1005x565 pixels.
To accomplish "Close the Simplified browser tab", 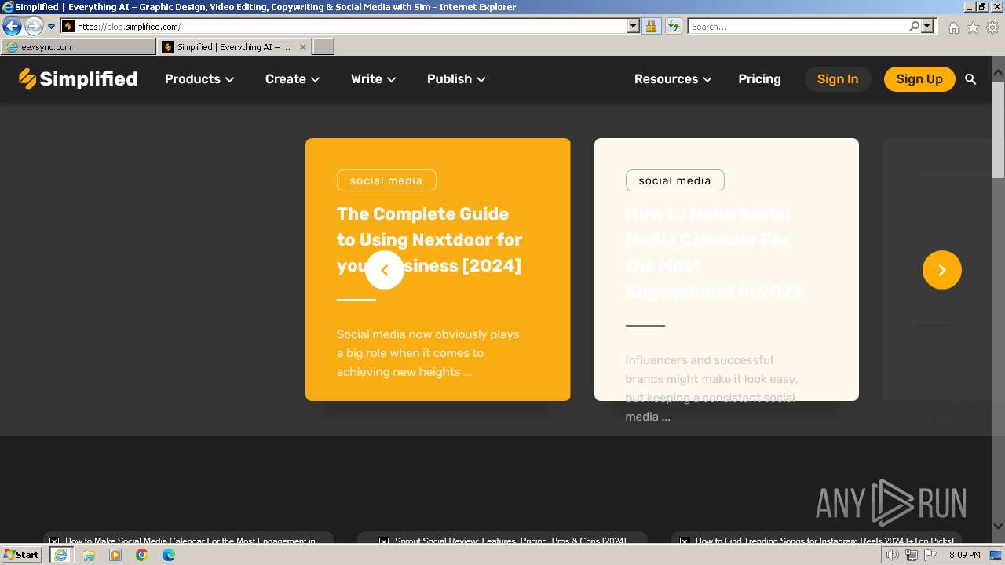I will tap(303, 47).
